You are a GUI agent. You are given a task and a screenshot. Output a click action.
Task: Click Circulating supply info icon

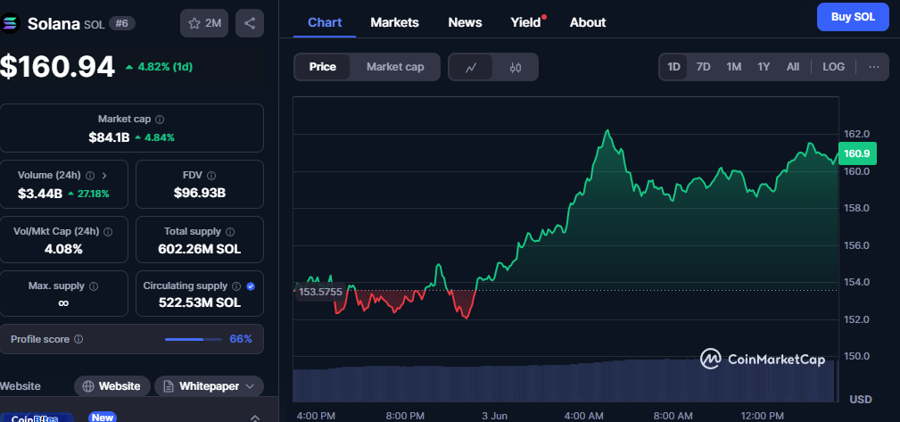coord(236,285)
